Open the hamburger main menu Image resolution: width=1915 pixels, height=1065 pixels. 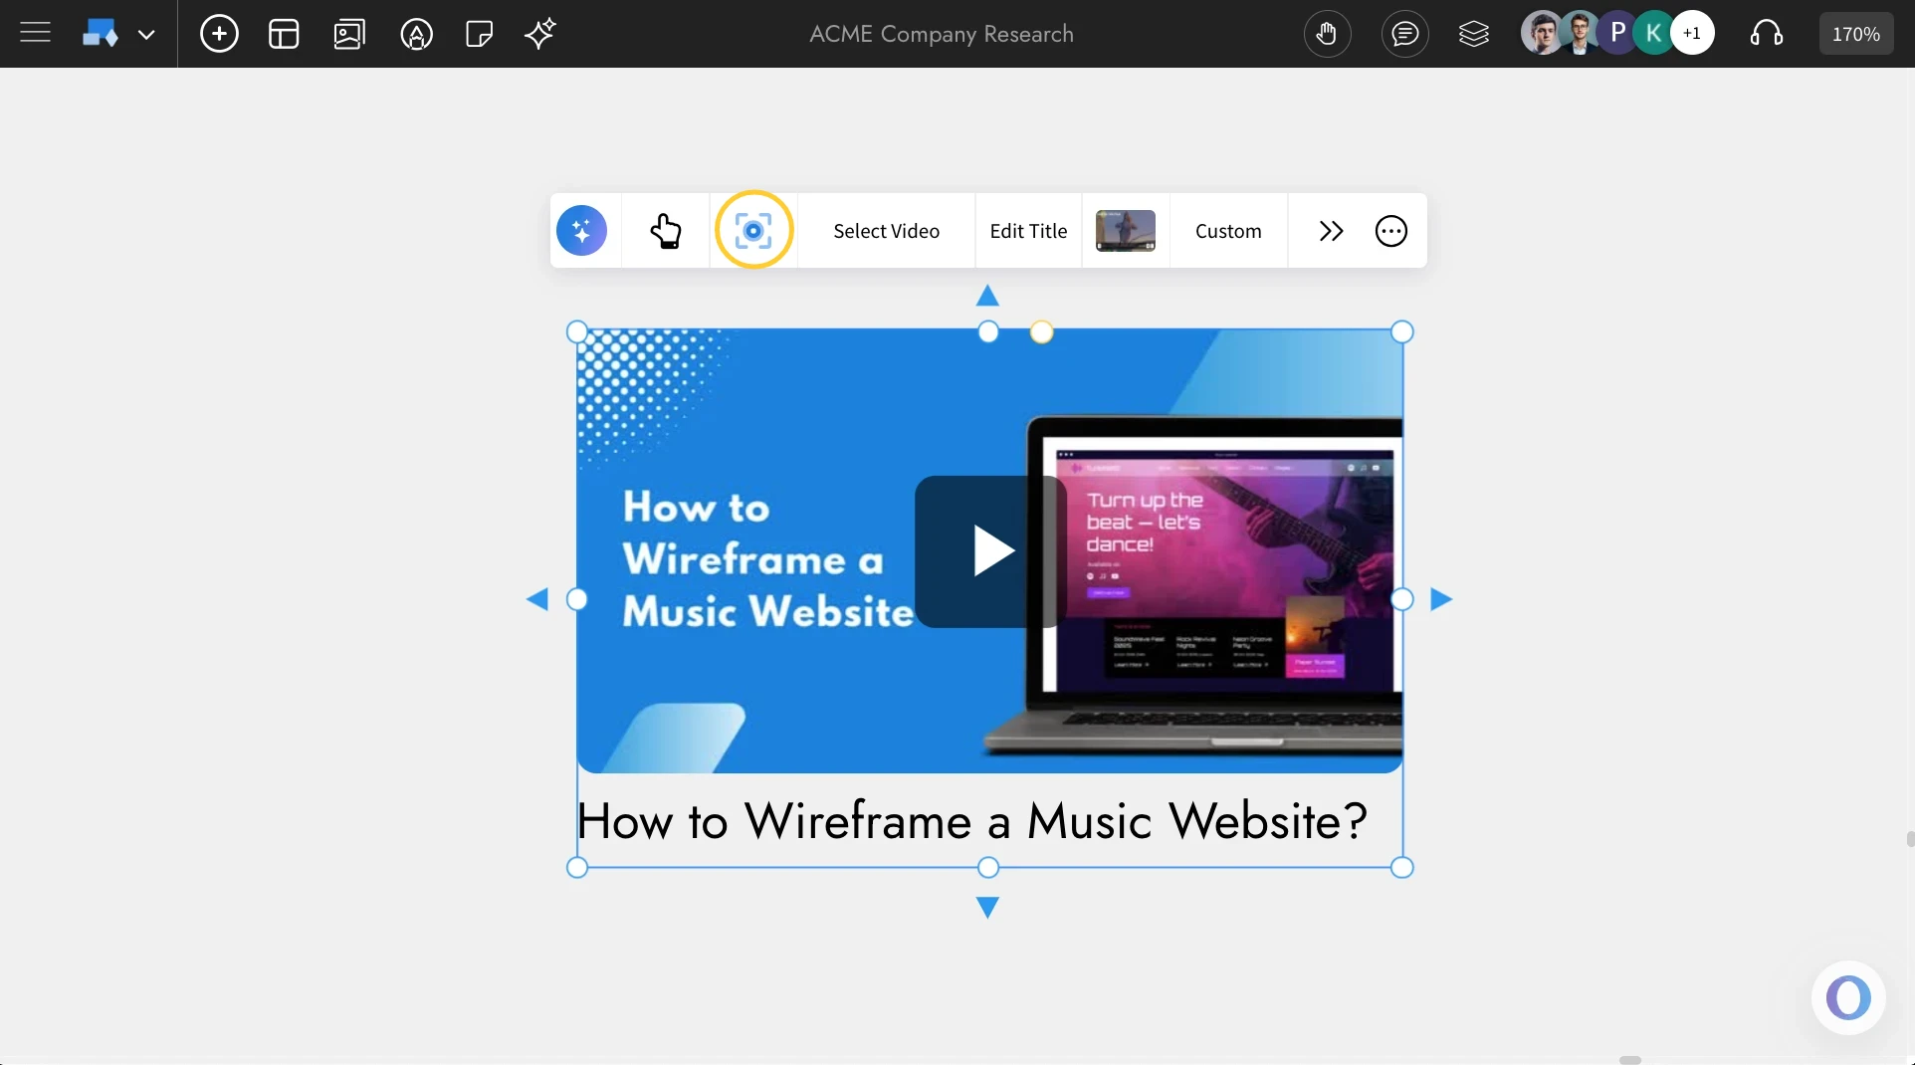pyautogui.click(x=33, y=31)
